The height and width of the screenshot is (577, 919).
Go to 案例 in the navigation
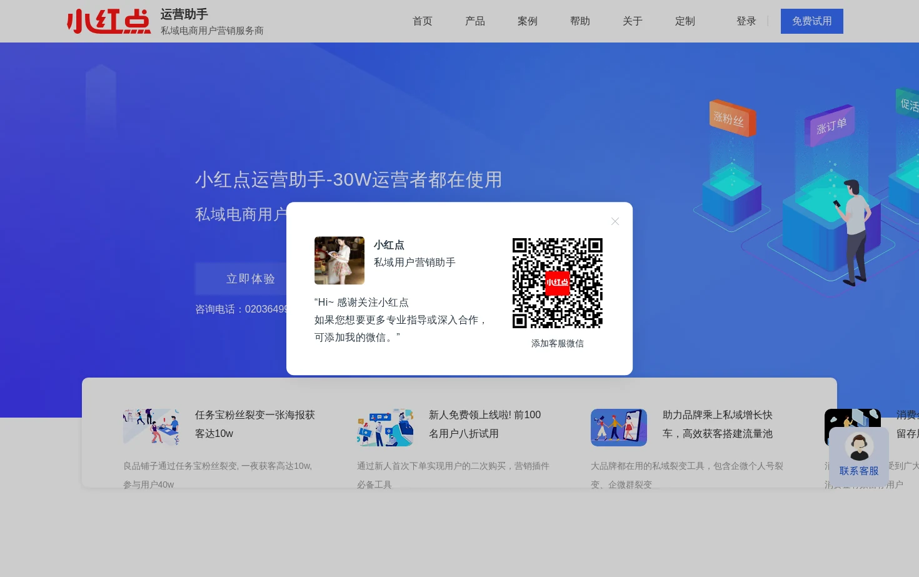[x=528, y=21]
